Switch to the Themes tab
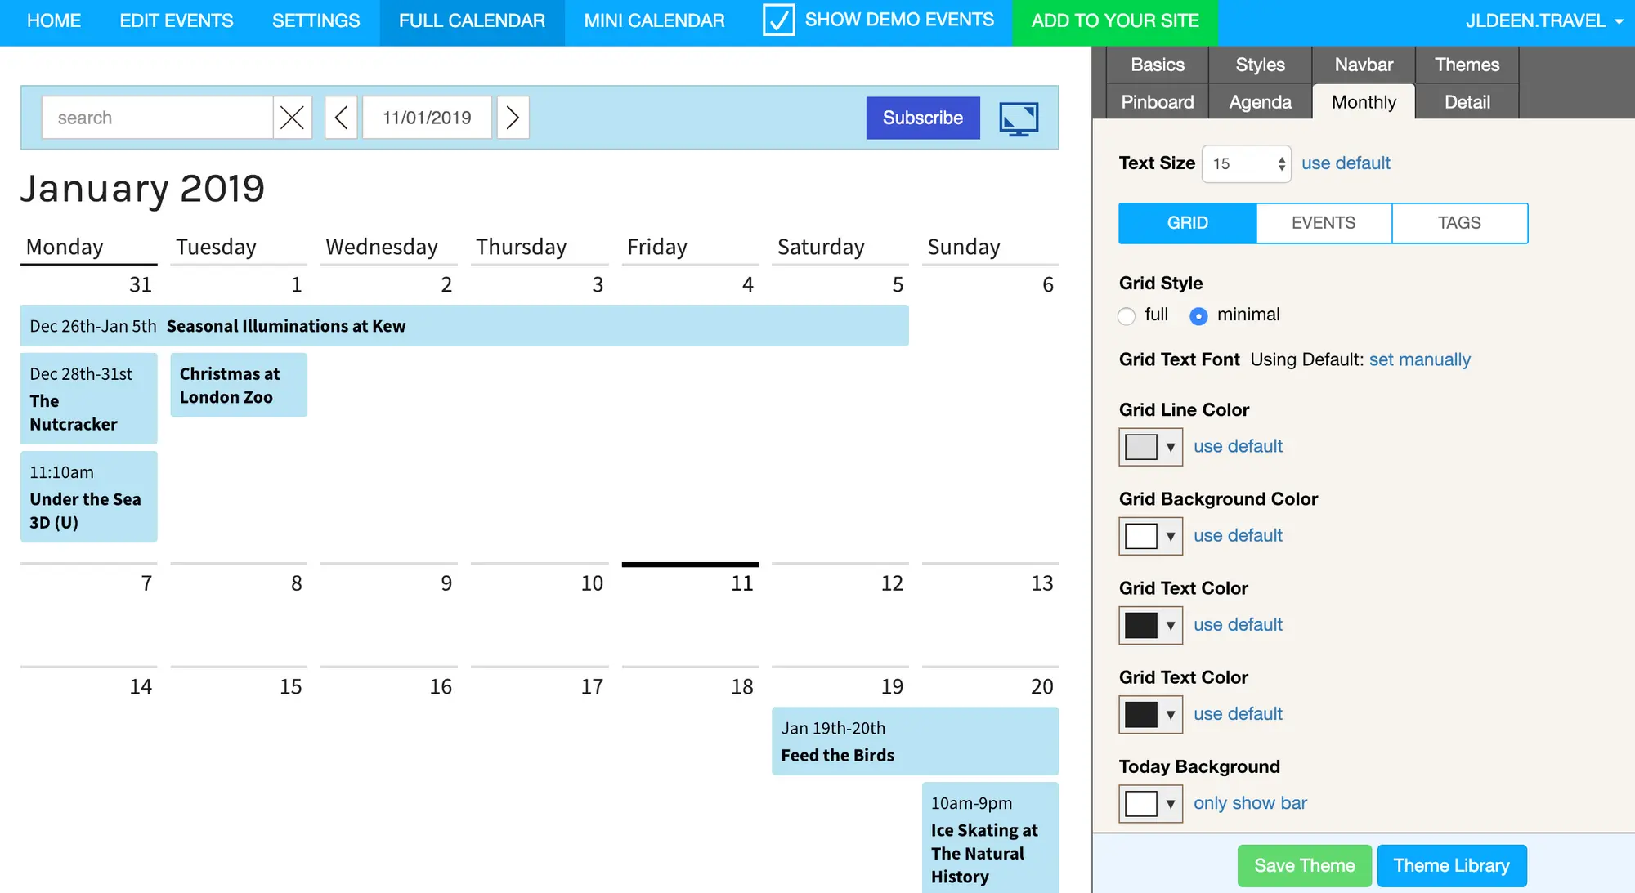1635x893 pixels. (1467, 65)
